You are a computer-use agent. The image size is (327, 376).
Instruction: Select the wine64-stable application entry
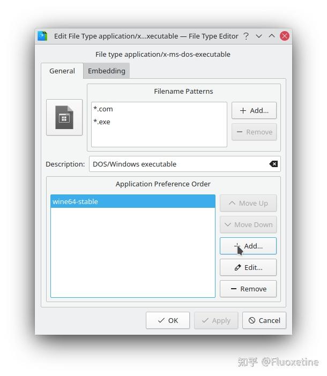[x=133, y=201]
